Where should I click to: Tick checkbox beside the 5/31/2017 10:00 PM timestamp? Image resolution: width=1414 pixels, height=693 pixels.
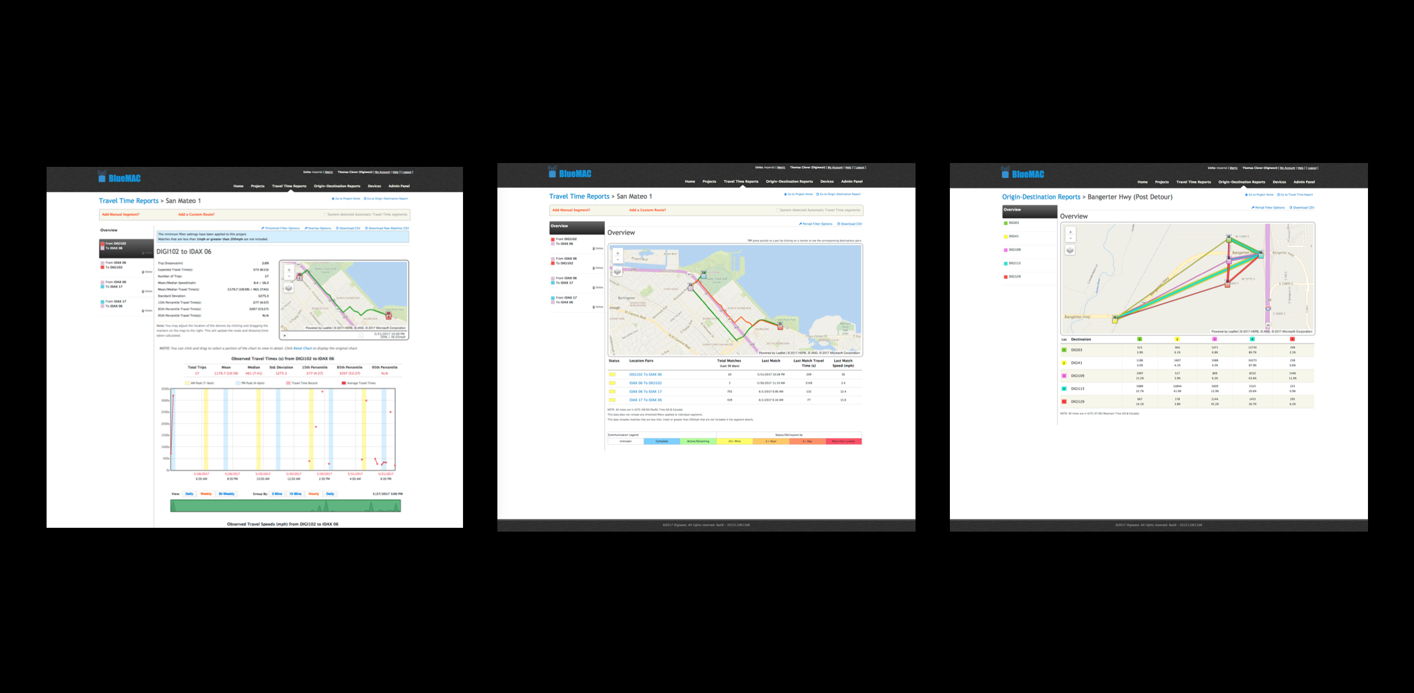361,335
